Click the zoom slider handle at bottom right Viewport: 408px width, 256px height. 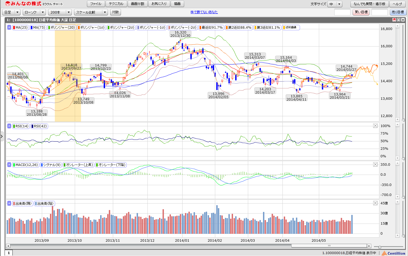[x=380, y=247]
